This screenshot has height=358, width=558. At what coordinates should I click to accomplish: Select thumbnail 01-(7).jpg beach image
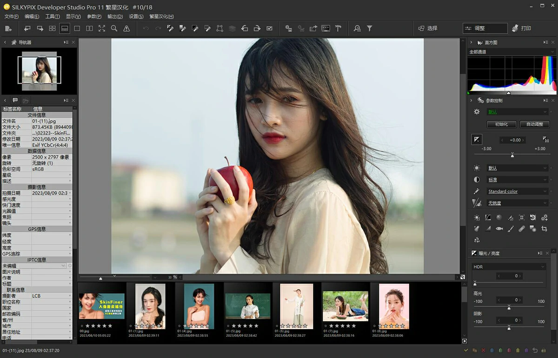click(x=345, y=306)
